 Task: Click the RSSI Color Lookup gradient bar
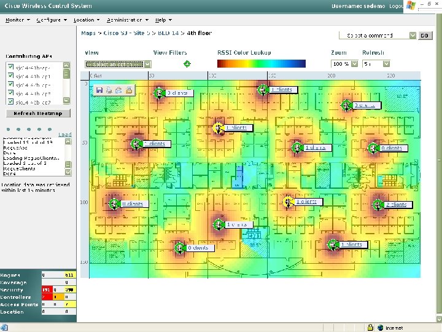pyautogui.click(x=261, y=63)
